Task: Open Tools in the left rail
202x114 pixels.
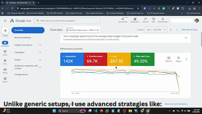Action: click(5, 62)
